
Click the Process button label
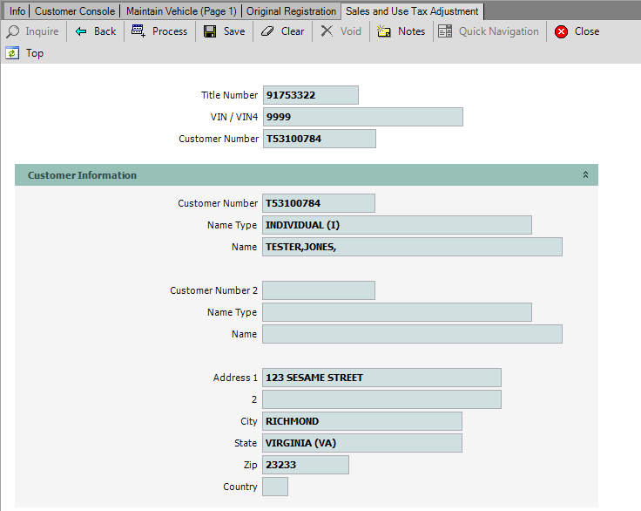click(170, 31)
